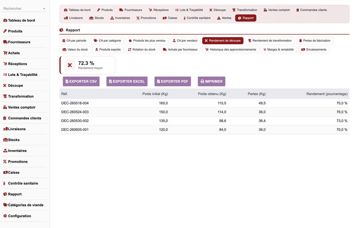
Task: Click EXPORTER EXCEL button
Action: 127,81
